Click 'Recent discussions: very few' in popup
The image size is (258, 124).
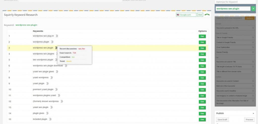(72, 49)
